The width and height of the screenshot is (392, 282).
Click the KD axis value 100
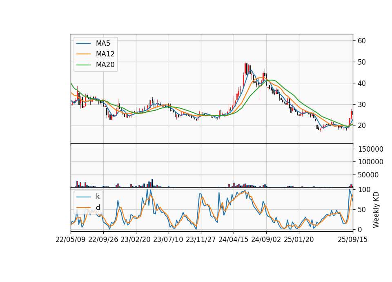[364, 190]
